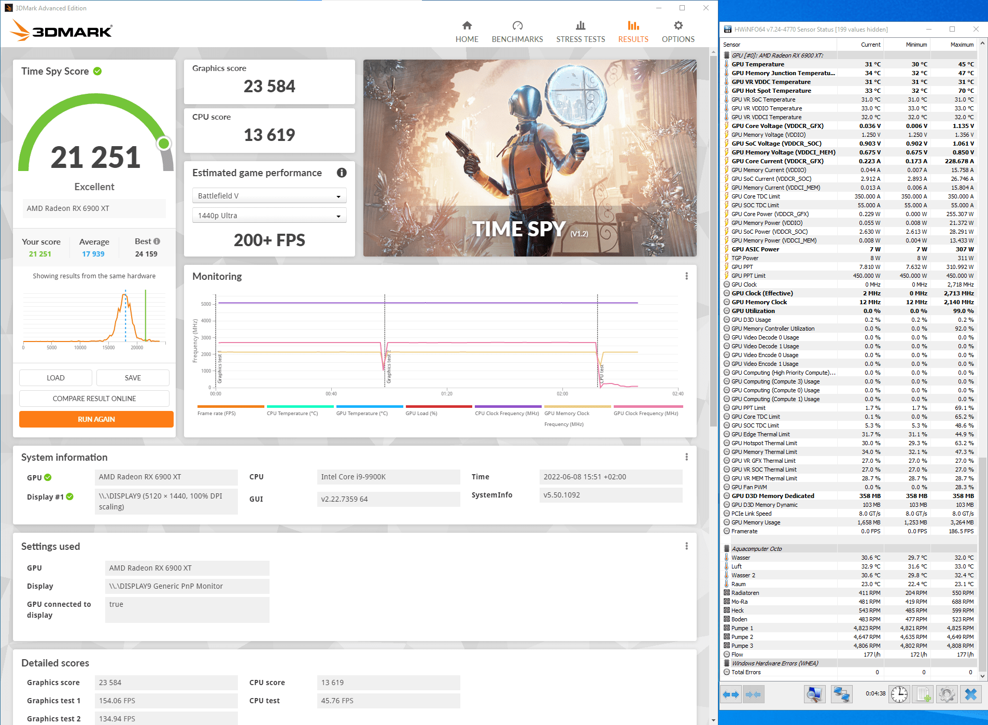Click the thermometer icon of GPU Temperature row
Screen dimensions: 988x725
[x=727, y=64]
